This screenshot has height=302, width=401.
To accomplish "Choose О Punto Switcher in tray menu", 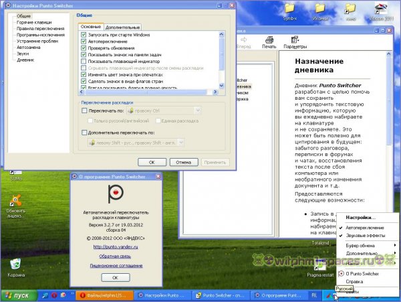I will point(368,274).
